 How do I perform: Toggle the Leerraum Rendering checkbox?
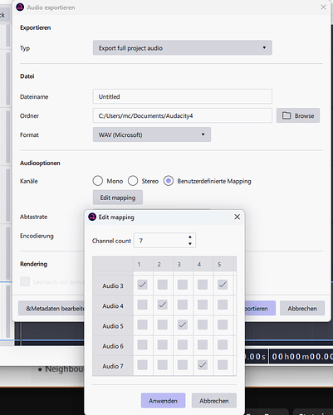(25, 281)
